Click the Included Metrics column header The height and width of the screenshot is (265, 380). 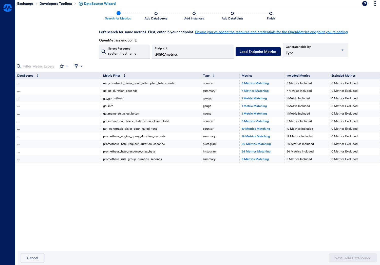tap(298, 76)
